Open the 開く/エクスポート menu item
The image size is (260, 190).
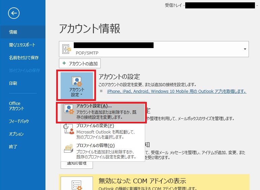click(x=23, y=45)
